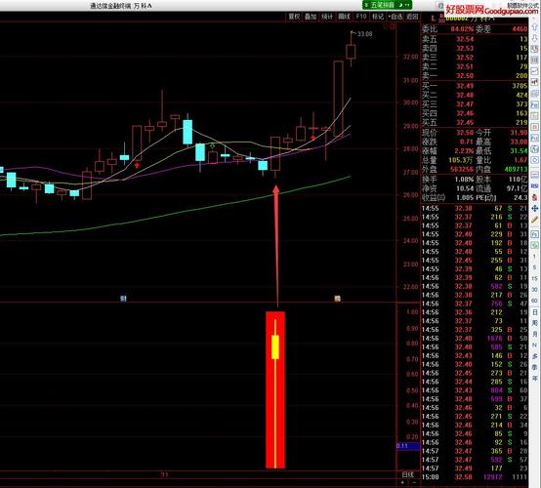Zoom out chart with minus button
Viewport: 541px width, 488px height.
(414, 482)
